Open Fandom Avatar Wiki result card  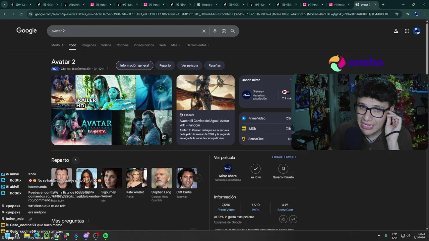(205, 110)
